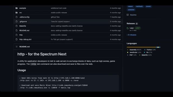This screenshot has height=97, width=173.
Task: Select the Go language entry
Action: click(148, 52)
